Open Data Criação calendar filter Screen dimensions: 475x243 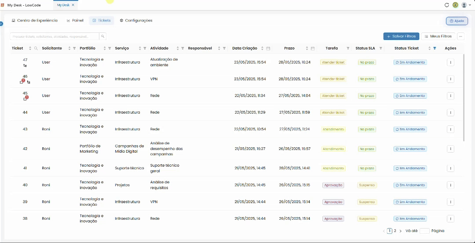click(x=268, y=48)
